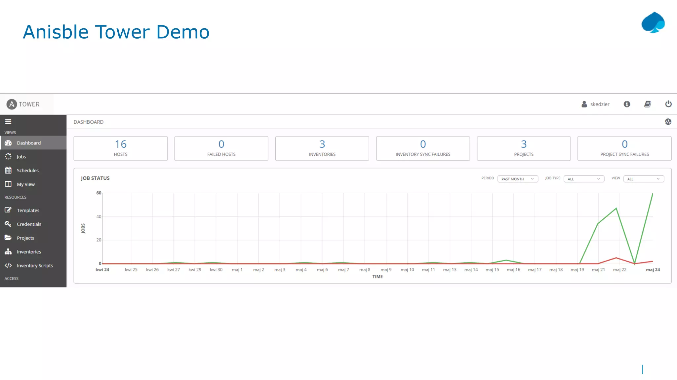Click the Ansible Tower logo

click(23, 104)
